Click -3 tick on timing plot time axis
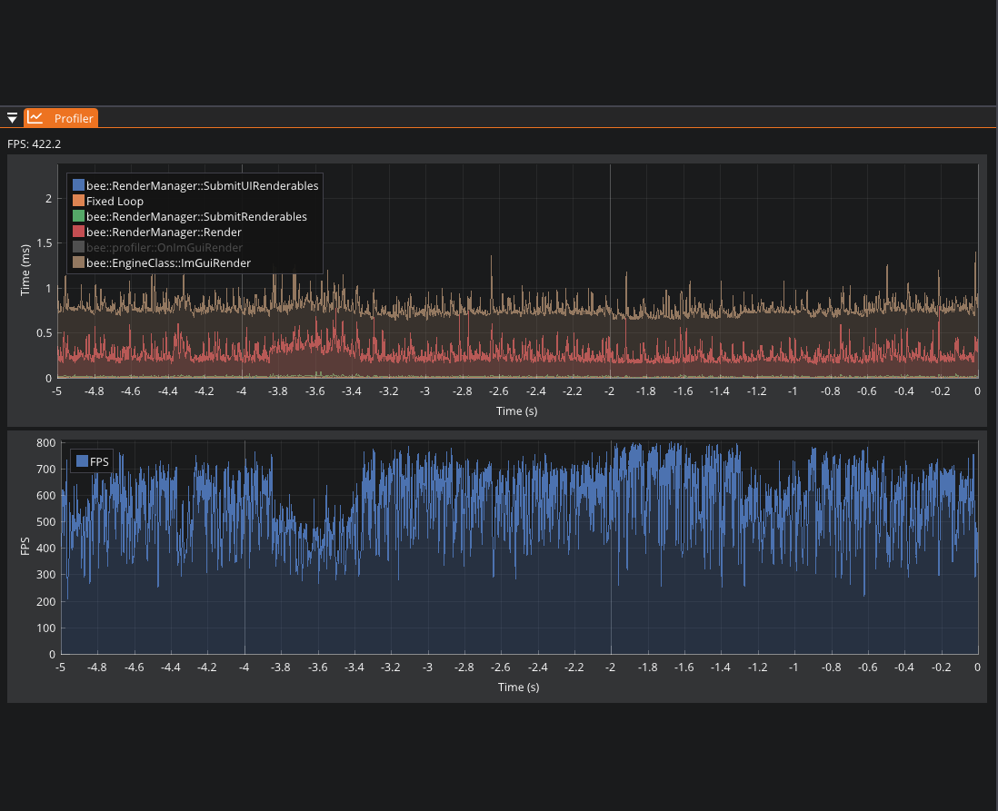 click(x=424, y=391)
